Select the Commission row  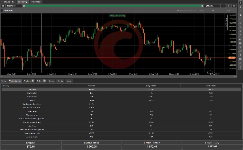pos(121,96)
